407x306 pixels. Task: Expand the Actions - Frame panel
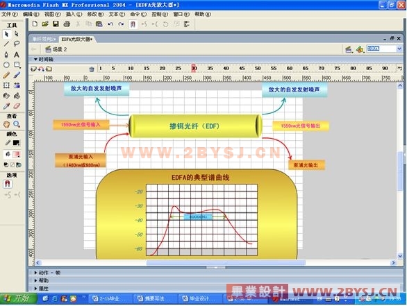pyautogui.click(x=35, y=273)
